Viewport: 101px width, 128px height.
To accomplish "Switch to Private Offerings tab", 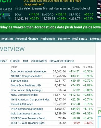I will pyautogui.click(x=62, y=61).
